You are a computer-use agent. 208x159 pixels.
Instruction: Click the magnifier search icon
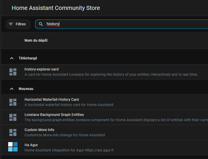coord(41,24)
